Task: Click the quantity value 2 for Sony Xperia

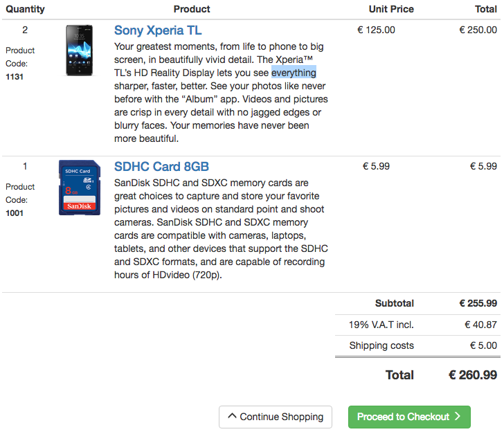Action: 25,30
